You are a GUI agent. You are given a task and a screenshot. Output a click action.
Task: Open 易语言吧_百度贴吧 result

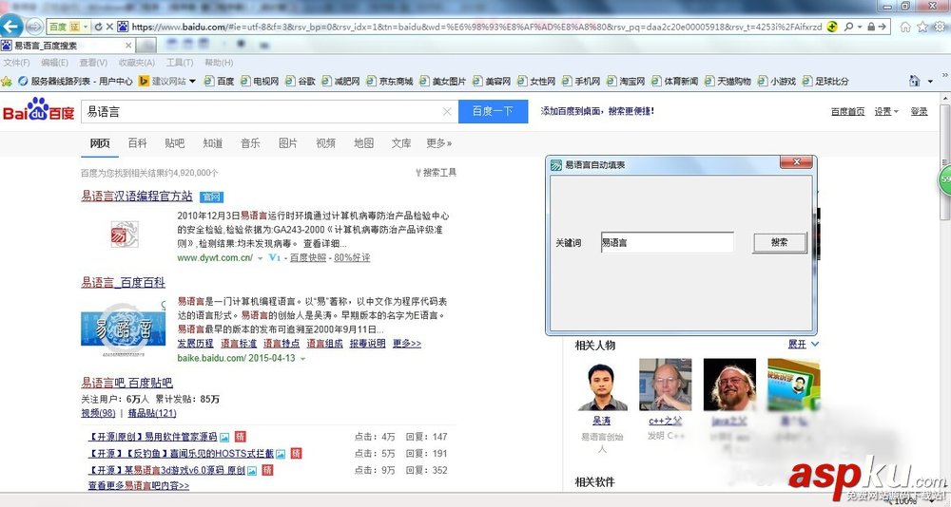(x=127, y=383)
